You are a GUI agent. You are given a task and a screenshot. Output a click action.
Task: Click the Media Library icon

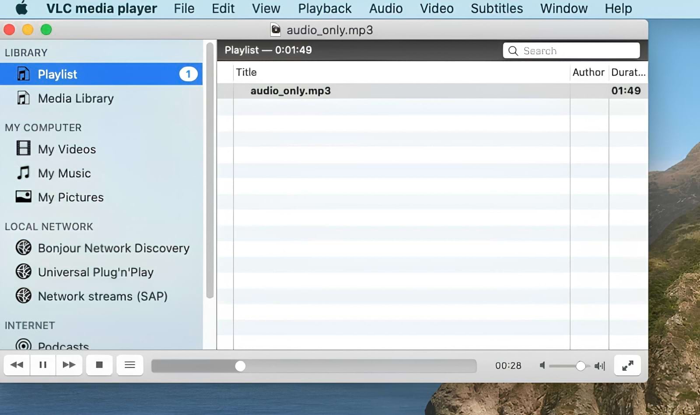pyautogui.click(x=23, y=98)
